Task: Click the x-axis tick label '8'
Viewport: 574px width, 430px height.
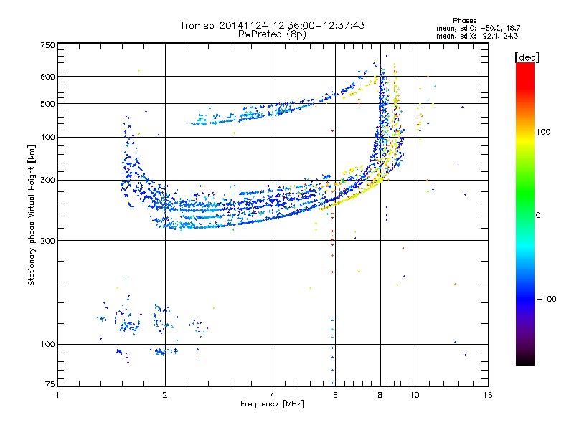Action: (x=380, y=395)
